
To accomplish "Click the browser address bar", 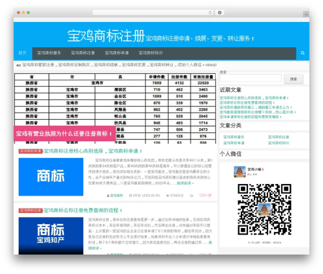I will 152,13.
